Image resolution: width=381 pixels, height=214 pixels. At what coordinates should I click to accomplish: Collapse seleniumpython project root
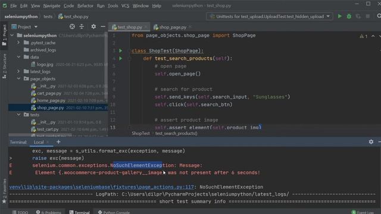(12, 36)
